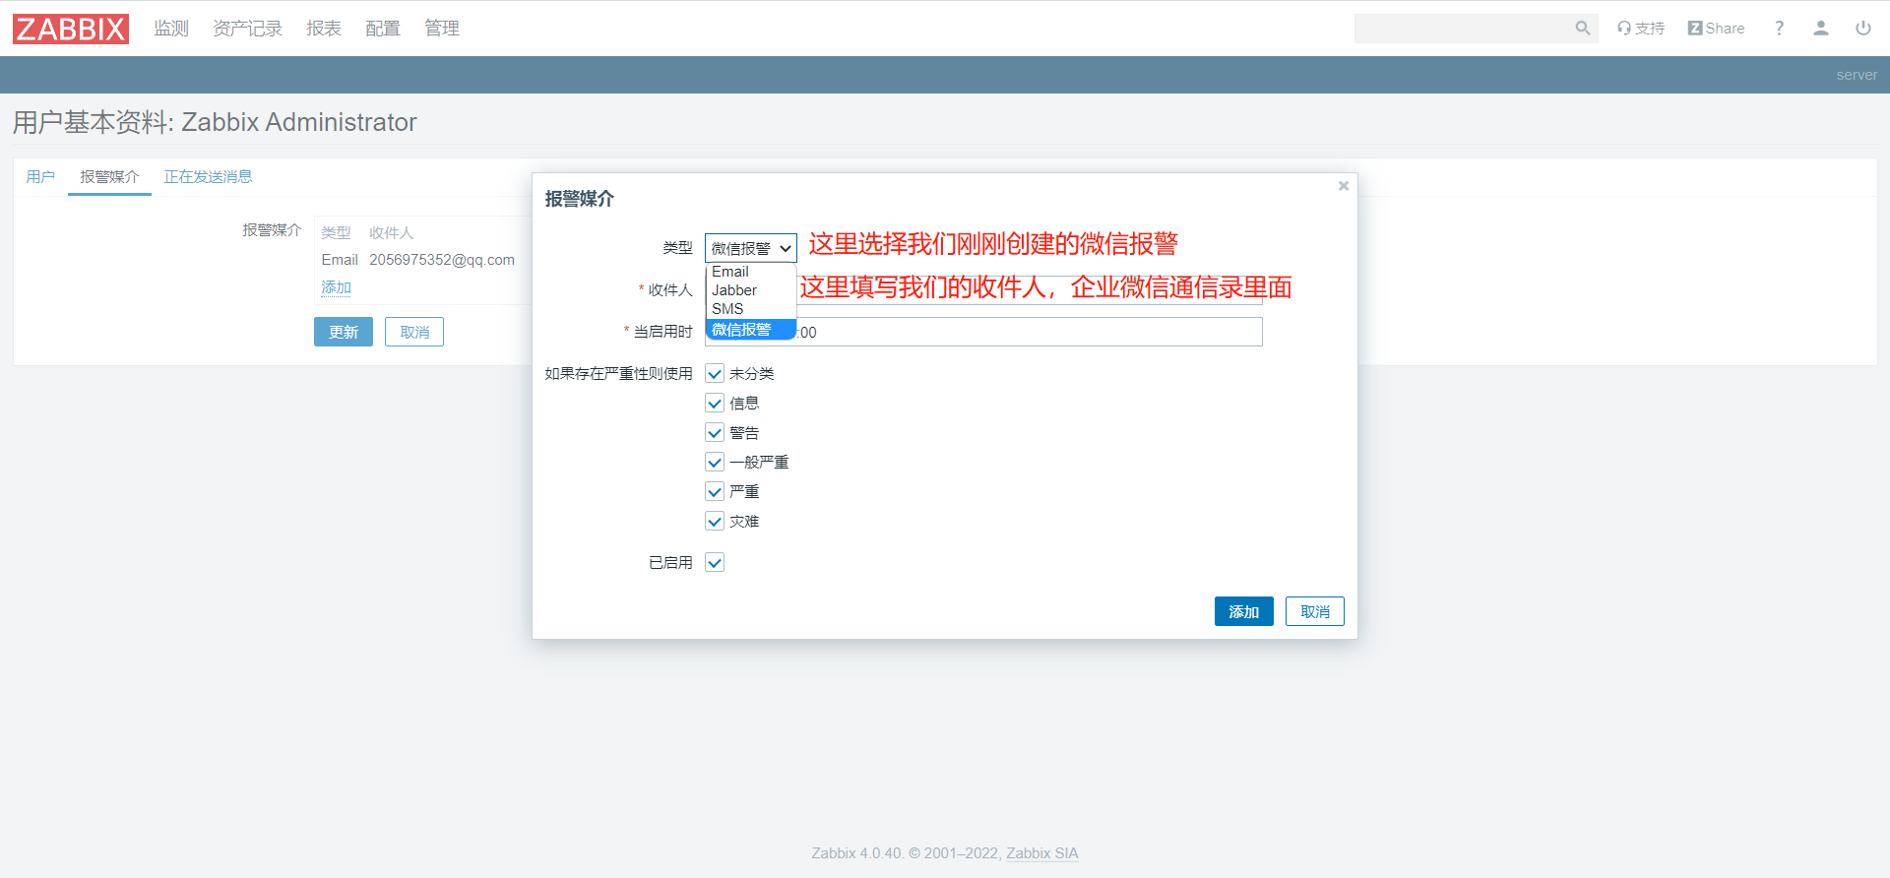
Task: Switch to the 用户 tab
Action: (40, 177)
